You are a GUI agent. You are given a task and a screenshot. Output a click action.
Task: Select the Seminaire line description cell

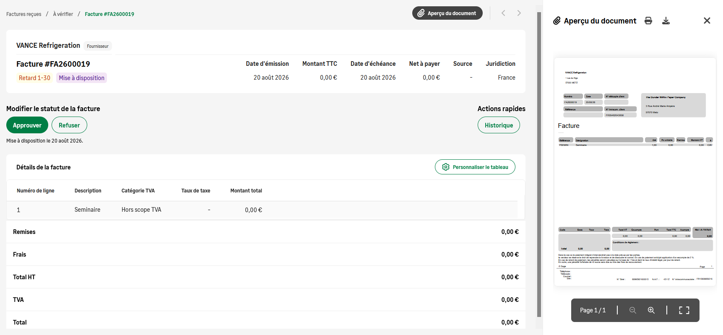[x=87, y=210]
